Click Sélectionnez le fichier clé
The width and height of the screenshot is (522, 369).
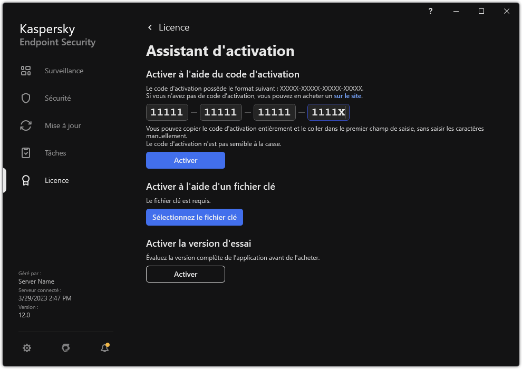tap(194, 217)
